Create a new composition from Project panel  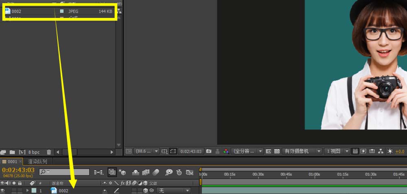[x=22, y=152]
